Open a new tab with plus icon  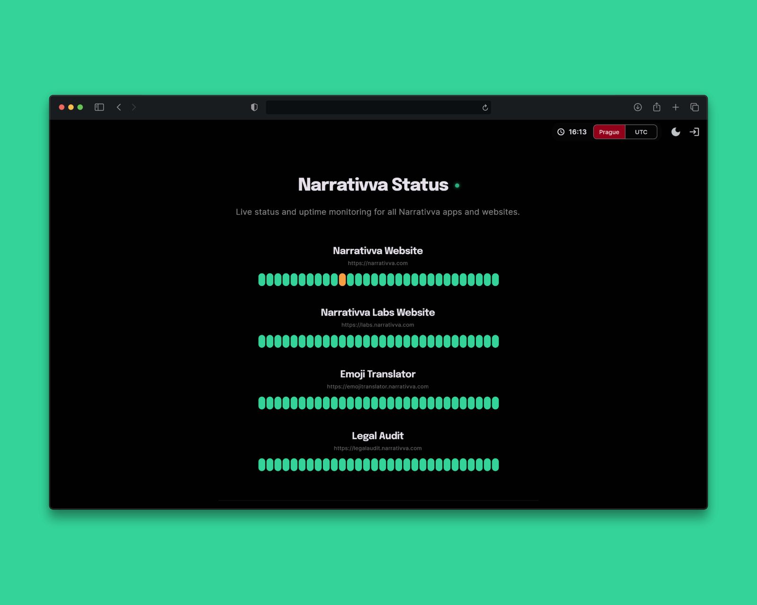[676, 107]
